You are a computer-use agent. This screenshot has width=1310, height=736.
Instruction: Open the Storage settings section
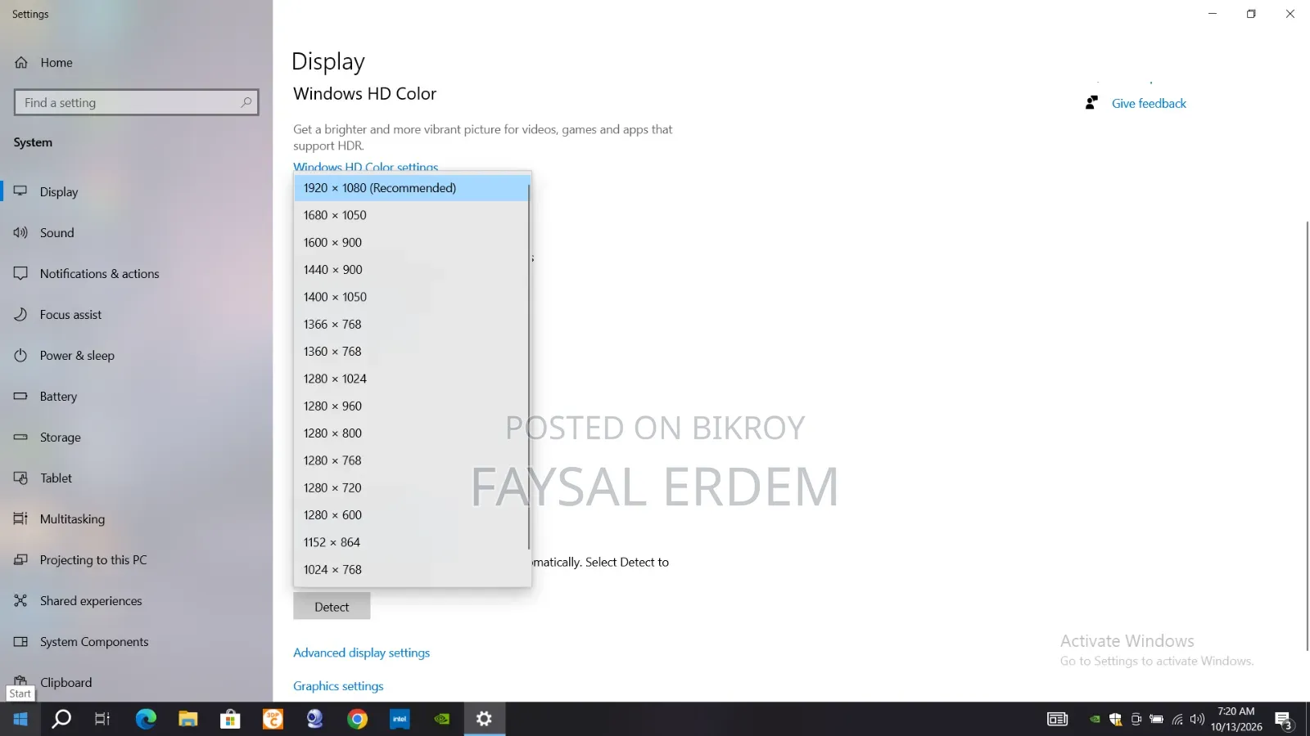click(x=136, y=438)
